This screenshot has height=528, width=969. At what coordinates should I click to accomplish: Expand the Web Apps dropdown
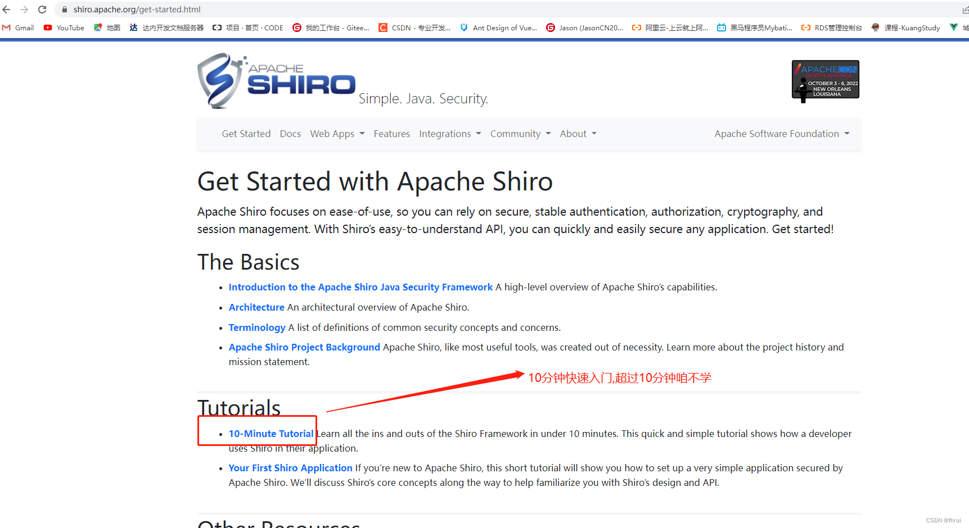tap(336, 134)
